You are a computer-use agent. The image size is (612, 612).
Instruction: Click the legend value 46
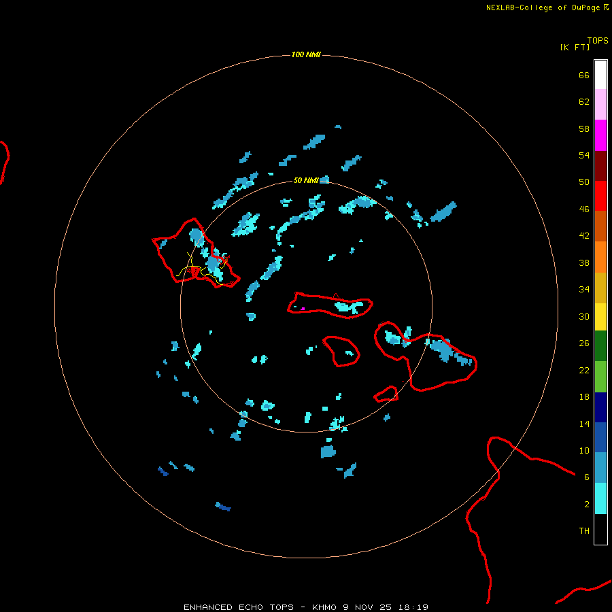pos(584,209)
